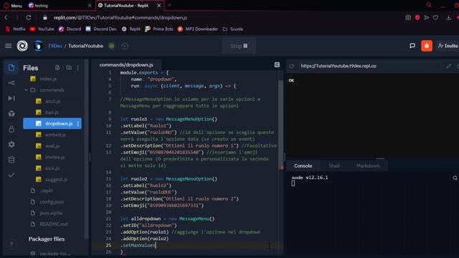
Task: Invite collaborators with Invite button
Action: point(448,46)
